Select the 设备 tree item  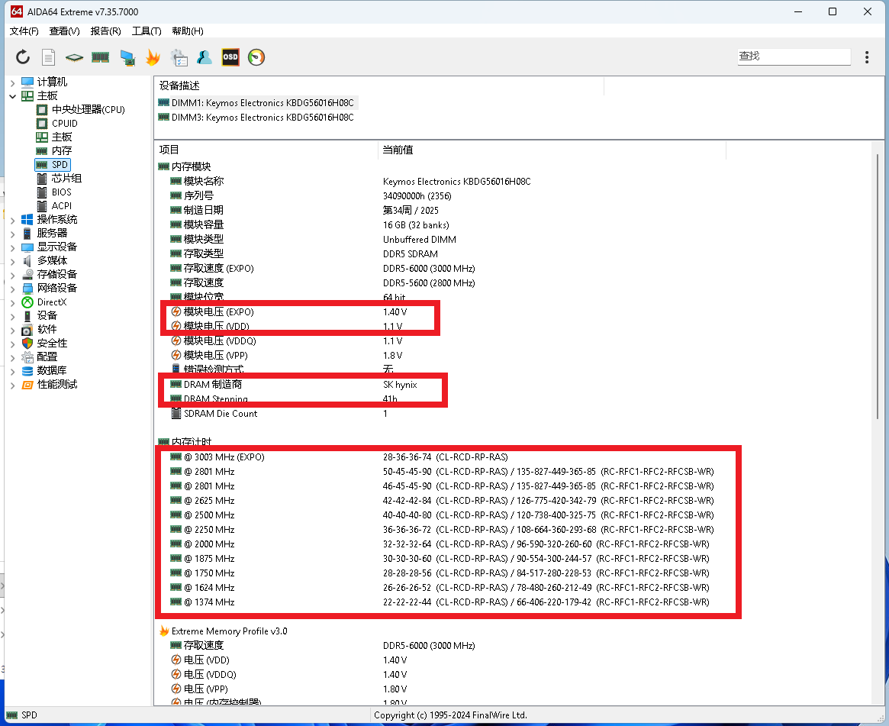coord(47,315)
